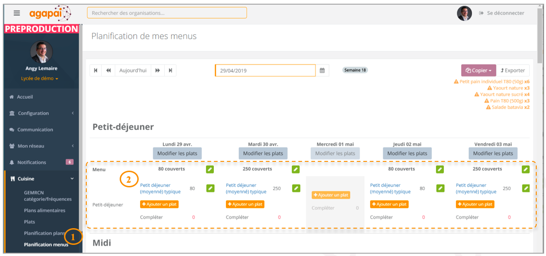
Task: Click the Aujourd'hui button
Action: 133,70
